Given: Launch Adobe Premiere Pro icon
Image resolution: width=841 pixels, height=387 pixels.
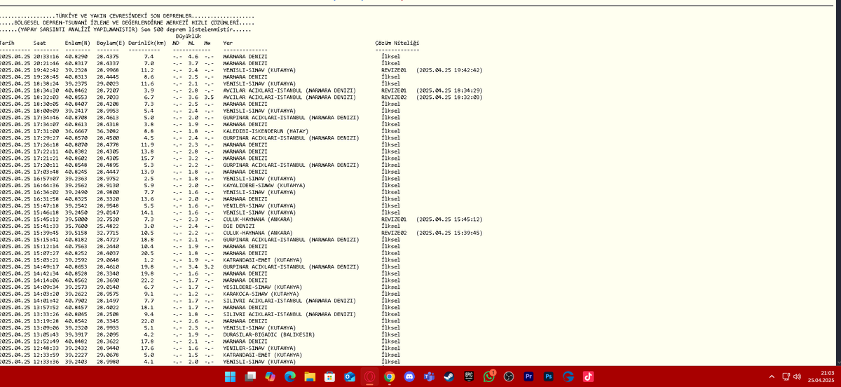Looking at the screenshot, I should [x=529, y=377].
